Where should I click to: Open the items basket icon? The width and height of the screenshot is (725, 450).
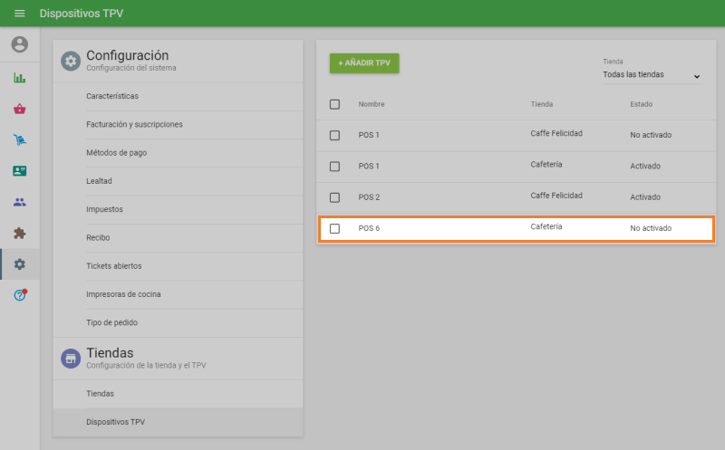coord(19,109)
